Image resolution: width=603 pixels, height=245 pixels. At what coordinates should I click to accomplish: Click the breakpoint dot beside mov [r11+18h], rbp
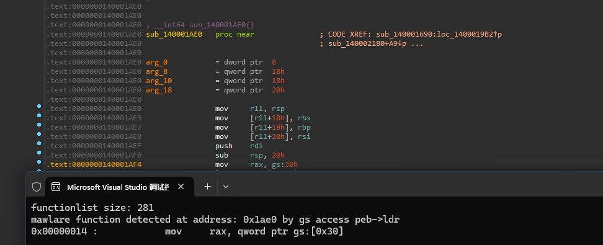tap(39, 125)
